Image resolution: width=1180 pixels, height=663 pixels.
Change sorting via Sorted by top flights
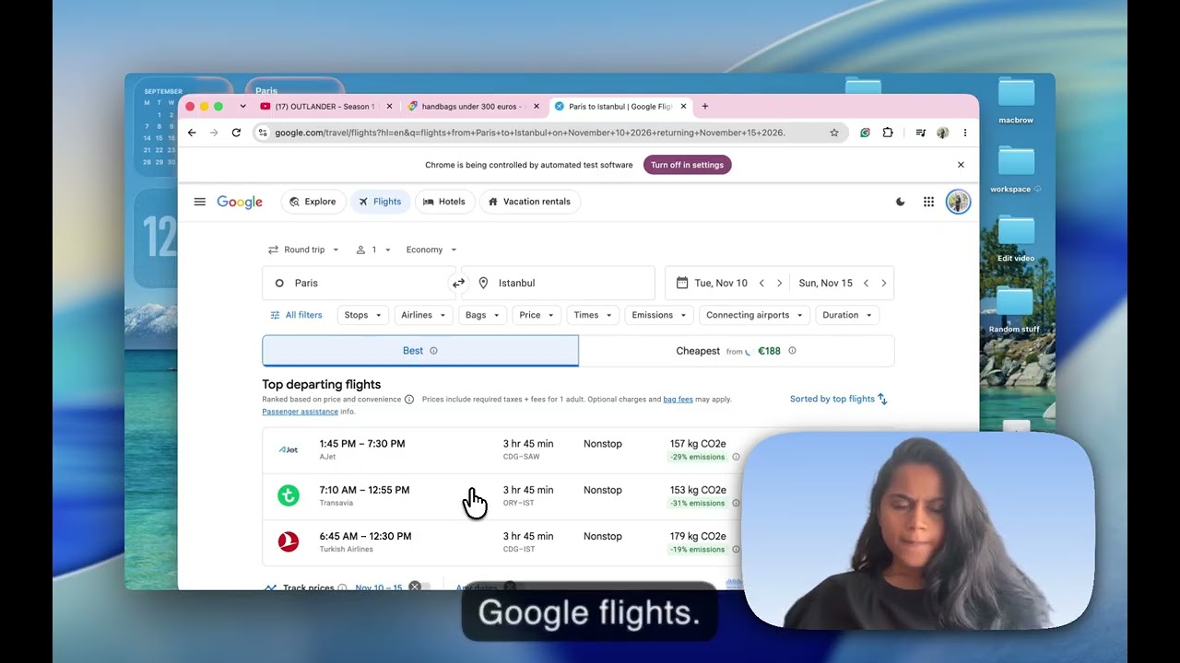tap(839, 399)
